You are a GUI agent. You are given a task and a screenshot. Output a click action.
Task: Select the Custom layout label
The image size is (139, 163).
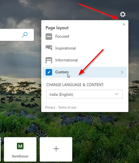coord(62,72)
